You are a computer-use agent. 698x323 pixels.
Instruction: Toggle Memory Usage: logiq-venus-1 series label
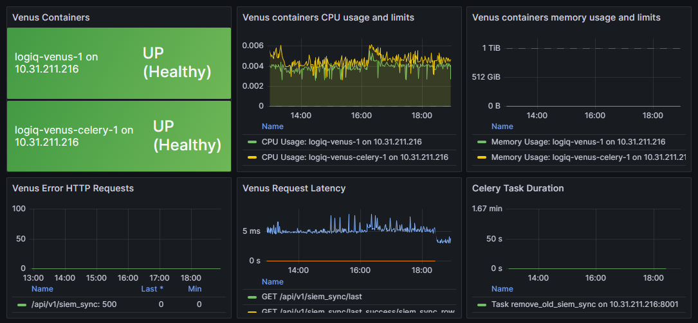coord(578,142)
